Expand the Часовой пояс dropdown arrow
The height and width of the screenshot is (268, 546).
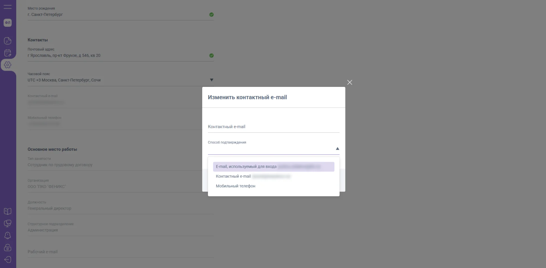(211, 80)
